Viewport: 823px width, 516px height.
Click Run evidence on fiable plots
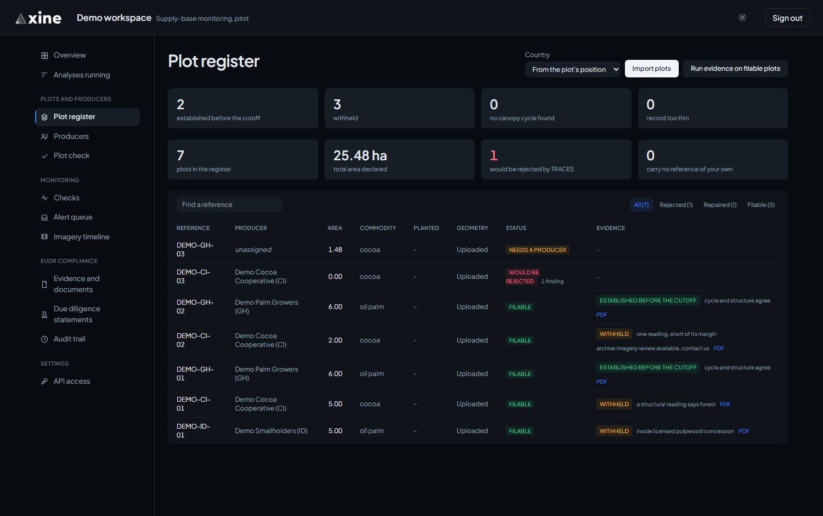click(735, 69)
